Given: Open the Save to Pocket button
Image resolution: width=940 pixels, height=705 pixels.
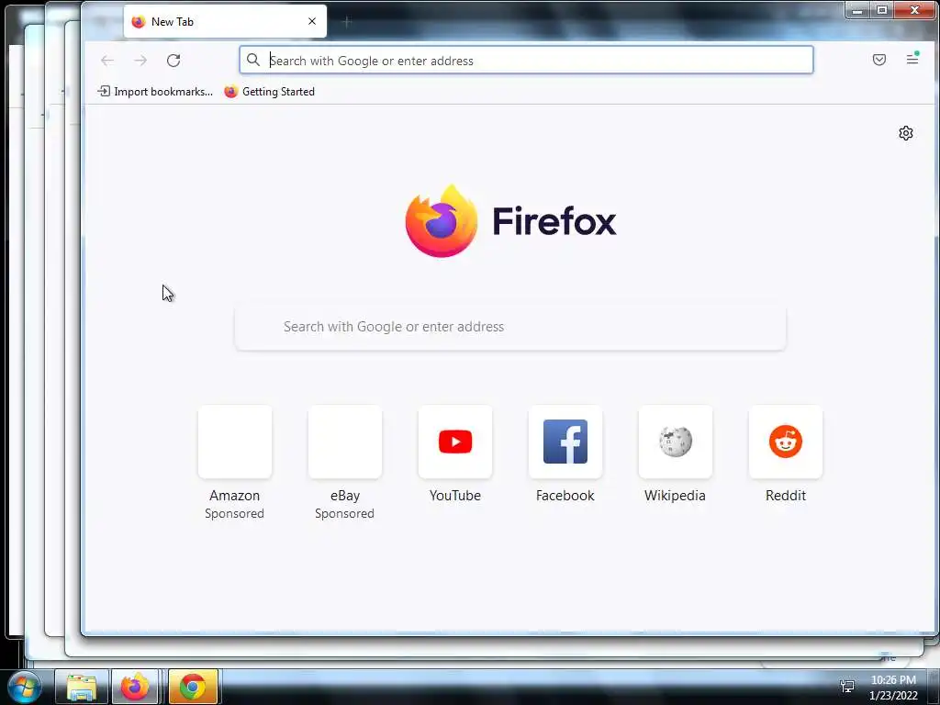Looking at the screenshot, I should click(878, 60).
